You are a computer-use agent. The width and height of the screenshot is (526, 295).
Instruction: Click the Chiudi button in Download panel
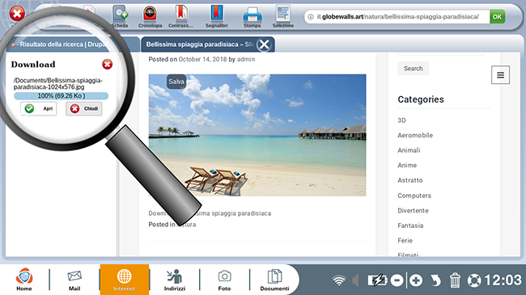84,108
